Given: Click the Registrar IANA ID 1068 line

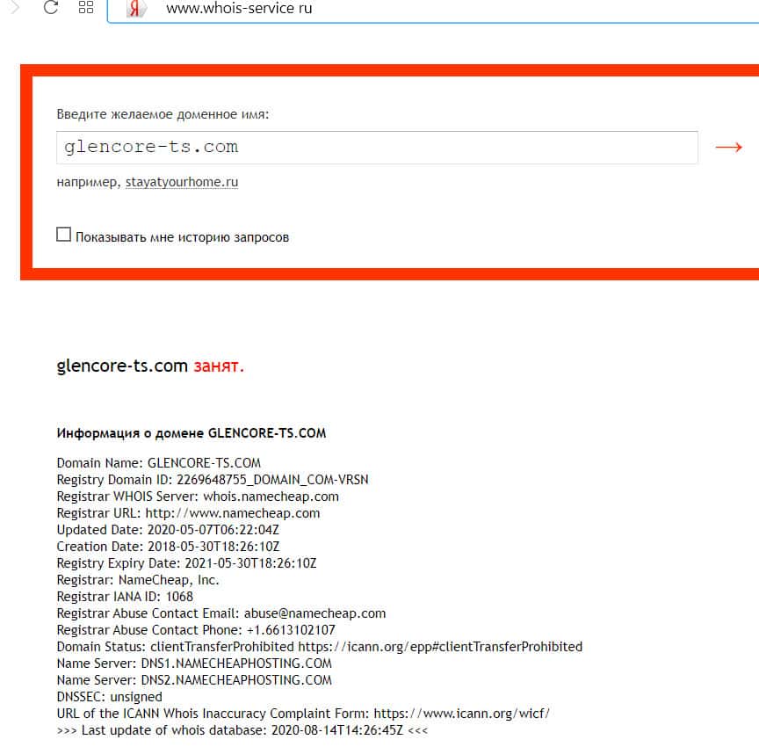Looking at the screenshot, I should [125, 597].
